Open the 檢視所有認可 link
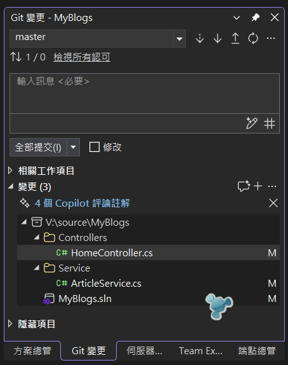The width and height of the screenshot is (288, 365). [82, 57]
